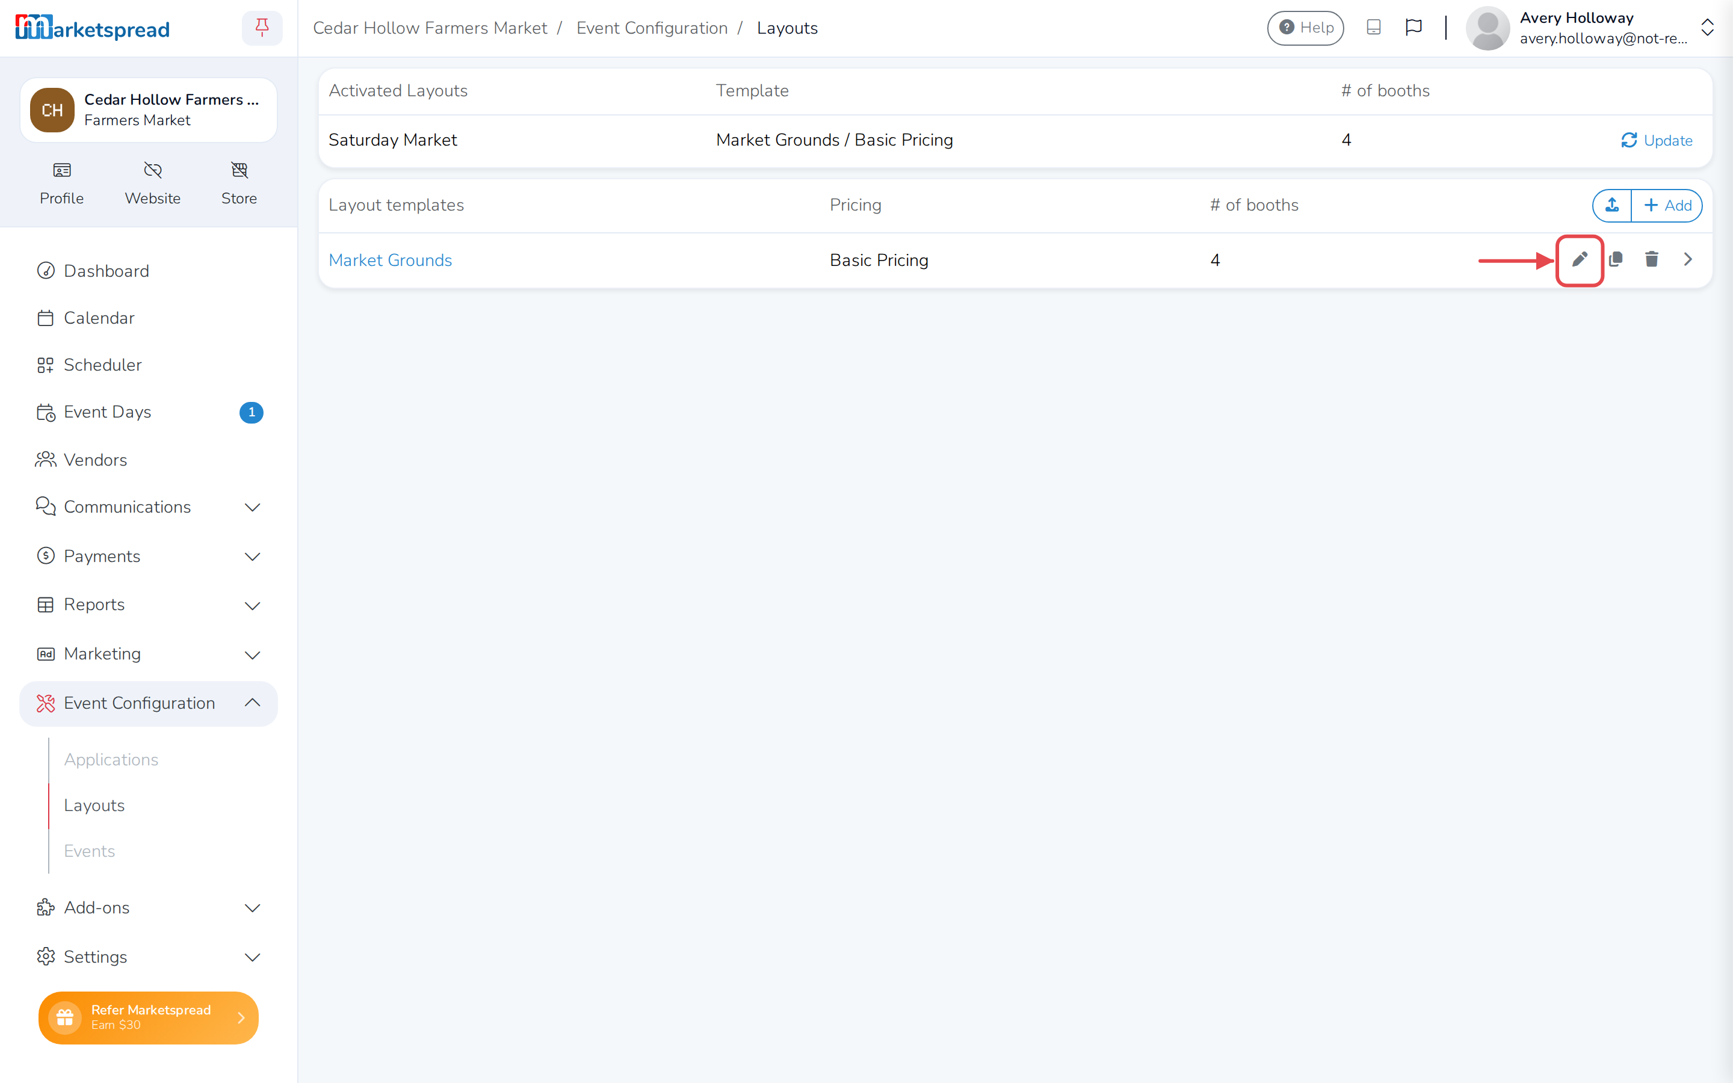Click the Basic Pricing cell
Viewport: 1733px width, 1083px height.
coord(879,260)
